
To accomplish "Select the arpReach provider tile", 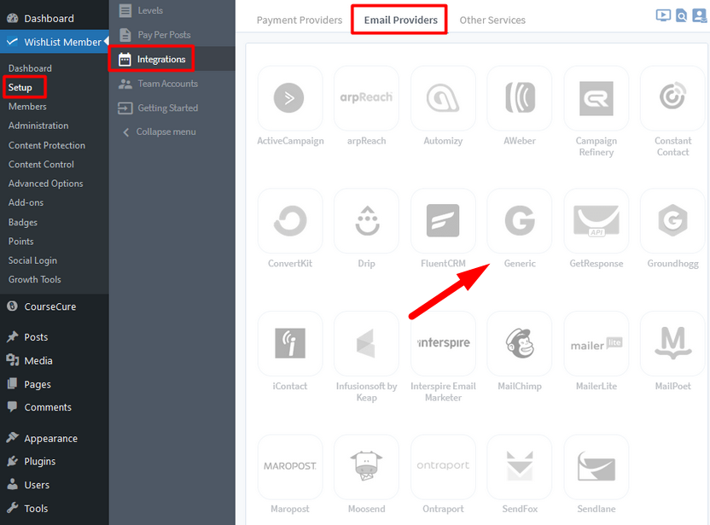I will (366, 98).
